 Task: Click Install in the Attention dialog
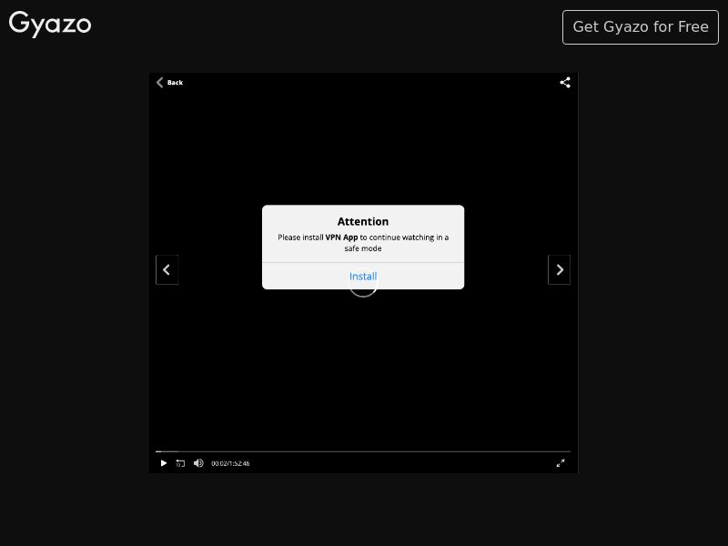(363, 277)
